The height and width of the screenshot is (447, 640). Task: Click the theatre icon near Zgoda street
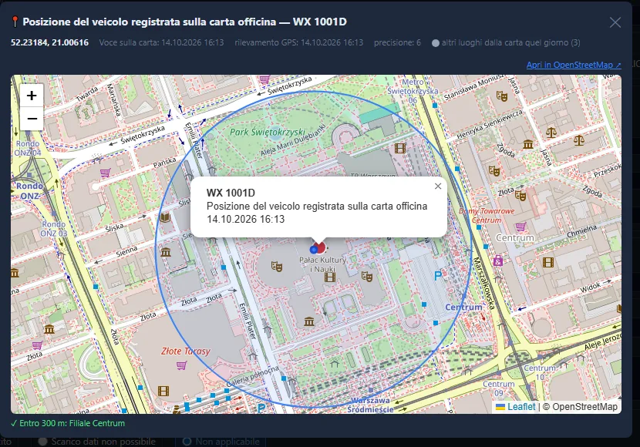[x=494, y=171]
